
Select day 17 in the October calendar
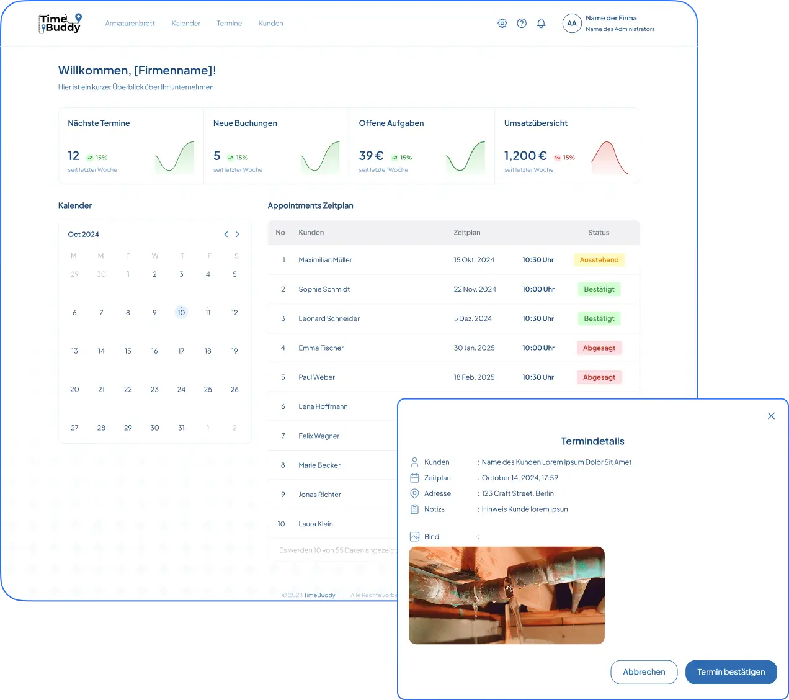[x=181, y=351]
